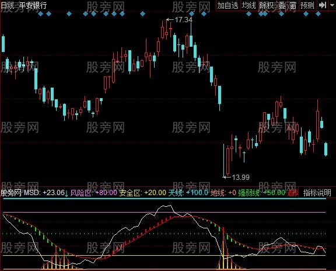Select the MSD indicator value label
Screen dimensions: 336x271
[x=44, y=193]
